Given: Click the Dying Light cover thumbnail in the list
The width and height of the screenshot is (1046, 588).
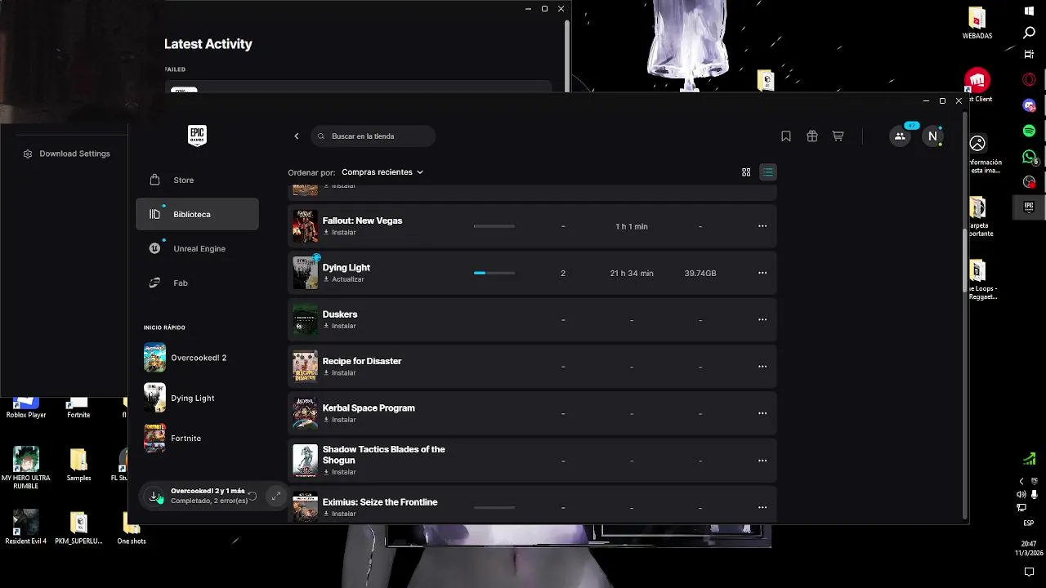Looking at the screenshot, I should pos(306,273).
